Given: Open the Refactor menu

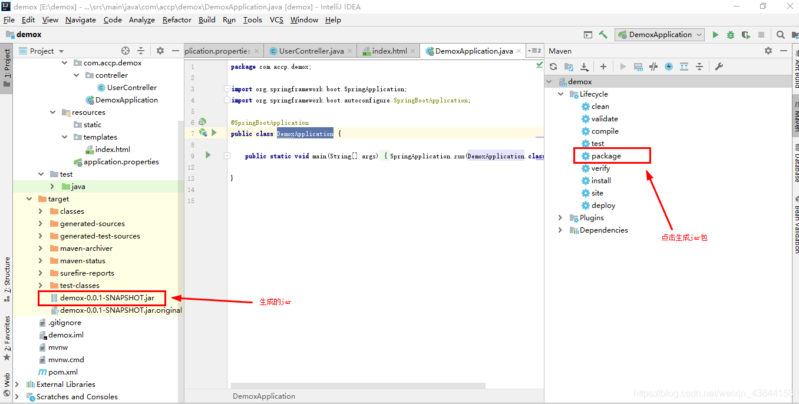Looking at the screenshot, I should pyautogui.click(x=177, y=20).
